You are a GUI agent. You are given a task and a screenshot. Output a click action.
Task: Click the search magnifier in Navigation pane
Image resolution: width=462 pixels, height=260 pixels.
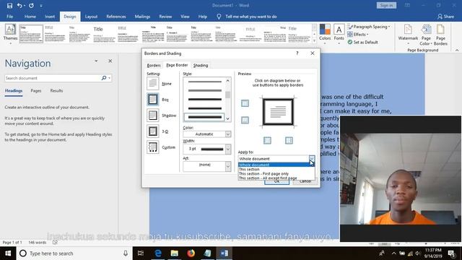[104, 78]
